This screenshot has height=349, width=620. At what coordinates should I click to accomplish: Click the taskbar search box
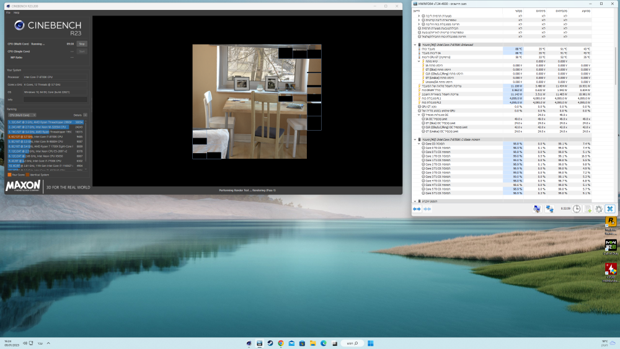[x=352, y=343]
